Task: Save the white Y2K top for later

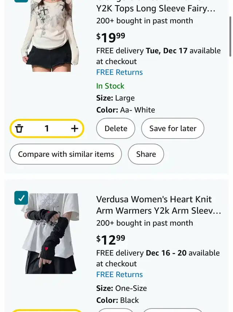Action: pos(173,128)
